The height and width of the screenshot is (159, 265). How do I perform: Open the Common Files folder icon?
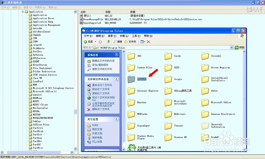click(x=131, y=68)
